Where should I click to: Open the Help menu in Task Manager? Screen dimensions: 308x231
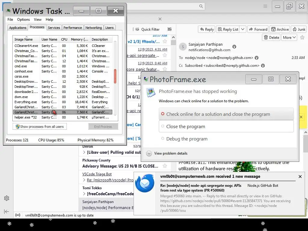point(49,20)
